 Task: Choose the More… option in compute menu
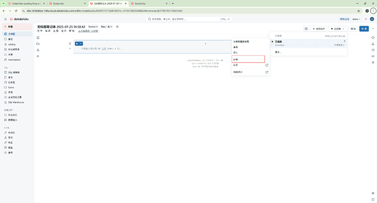278,52
